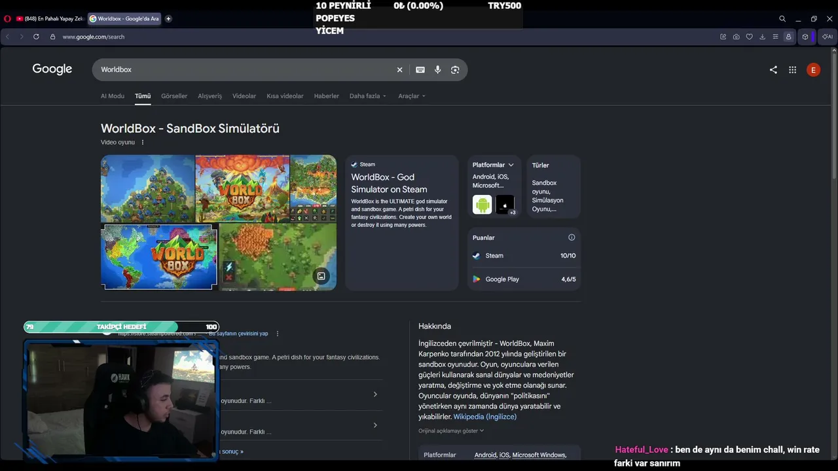This screenshot has height=471, width=838.
Task: Open the world map WorldBox thumbnail
Action: [x=159, y=256]
